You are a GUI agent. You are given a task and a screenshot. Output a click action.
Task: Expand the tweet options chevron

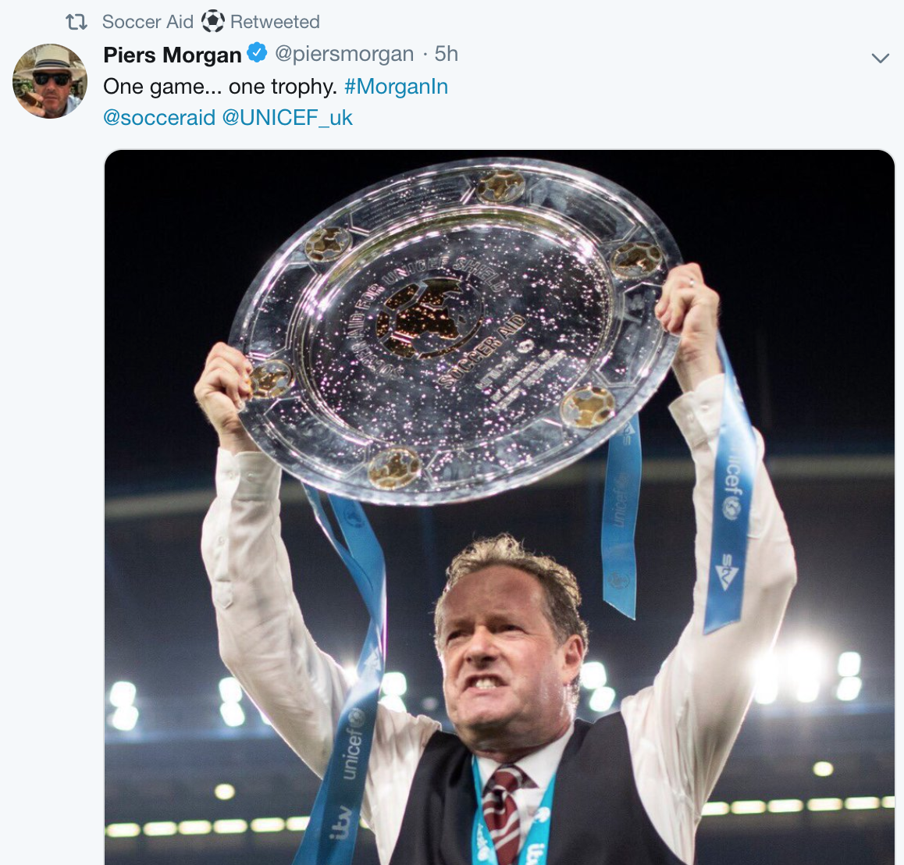coord(880,58)
